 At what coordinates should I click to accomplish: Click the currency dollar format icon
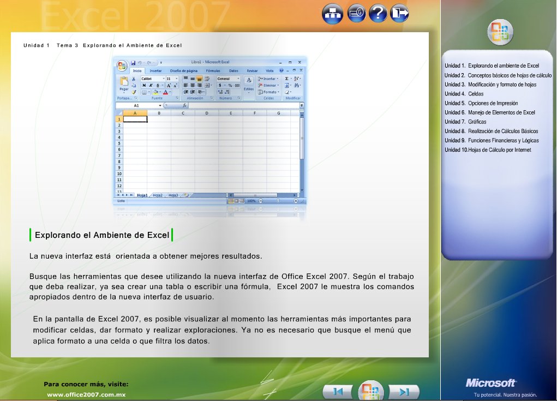(220, 85)
